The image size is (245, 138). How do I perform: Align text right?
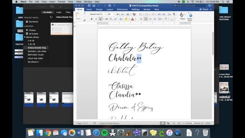pyautogui.click(x=150, y=19)
